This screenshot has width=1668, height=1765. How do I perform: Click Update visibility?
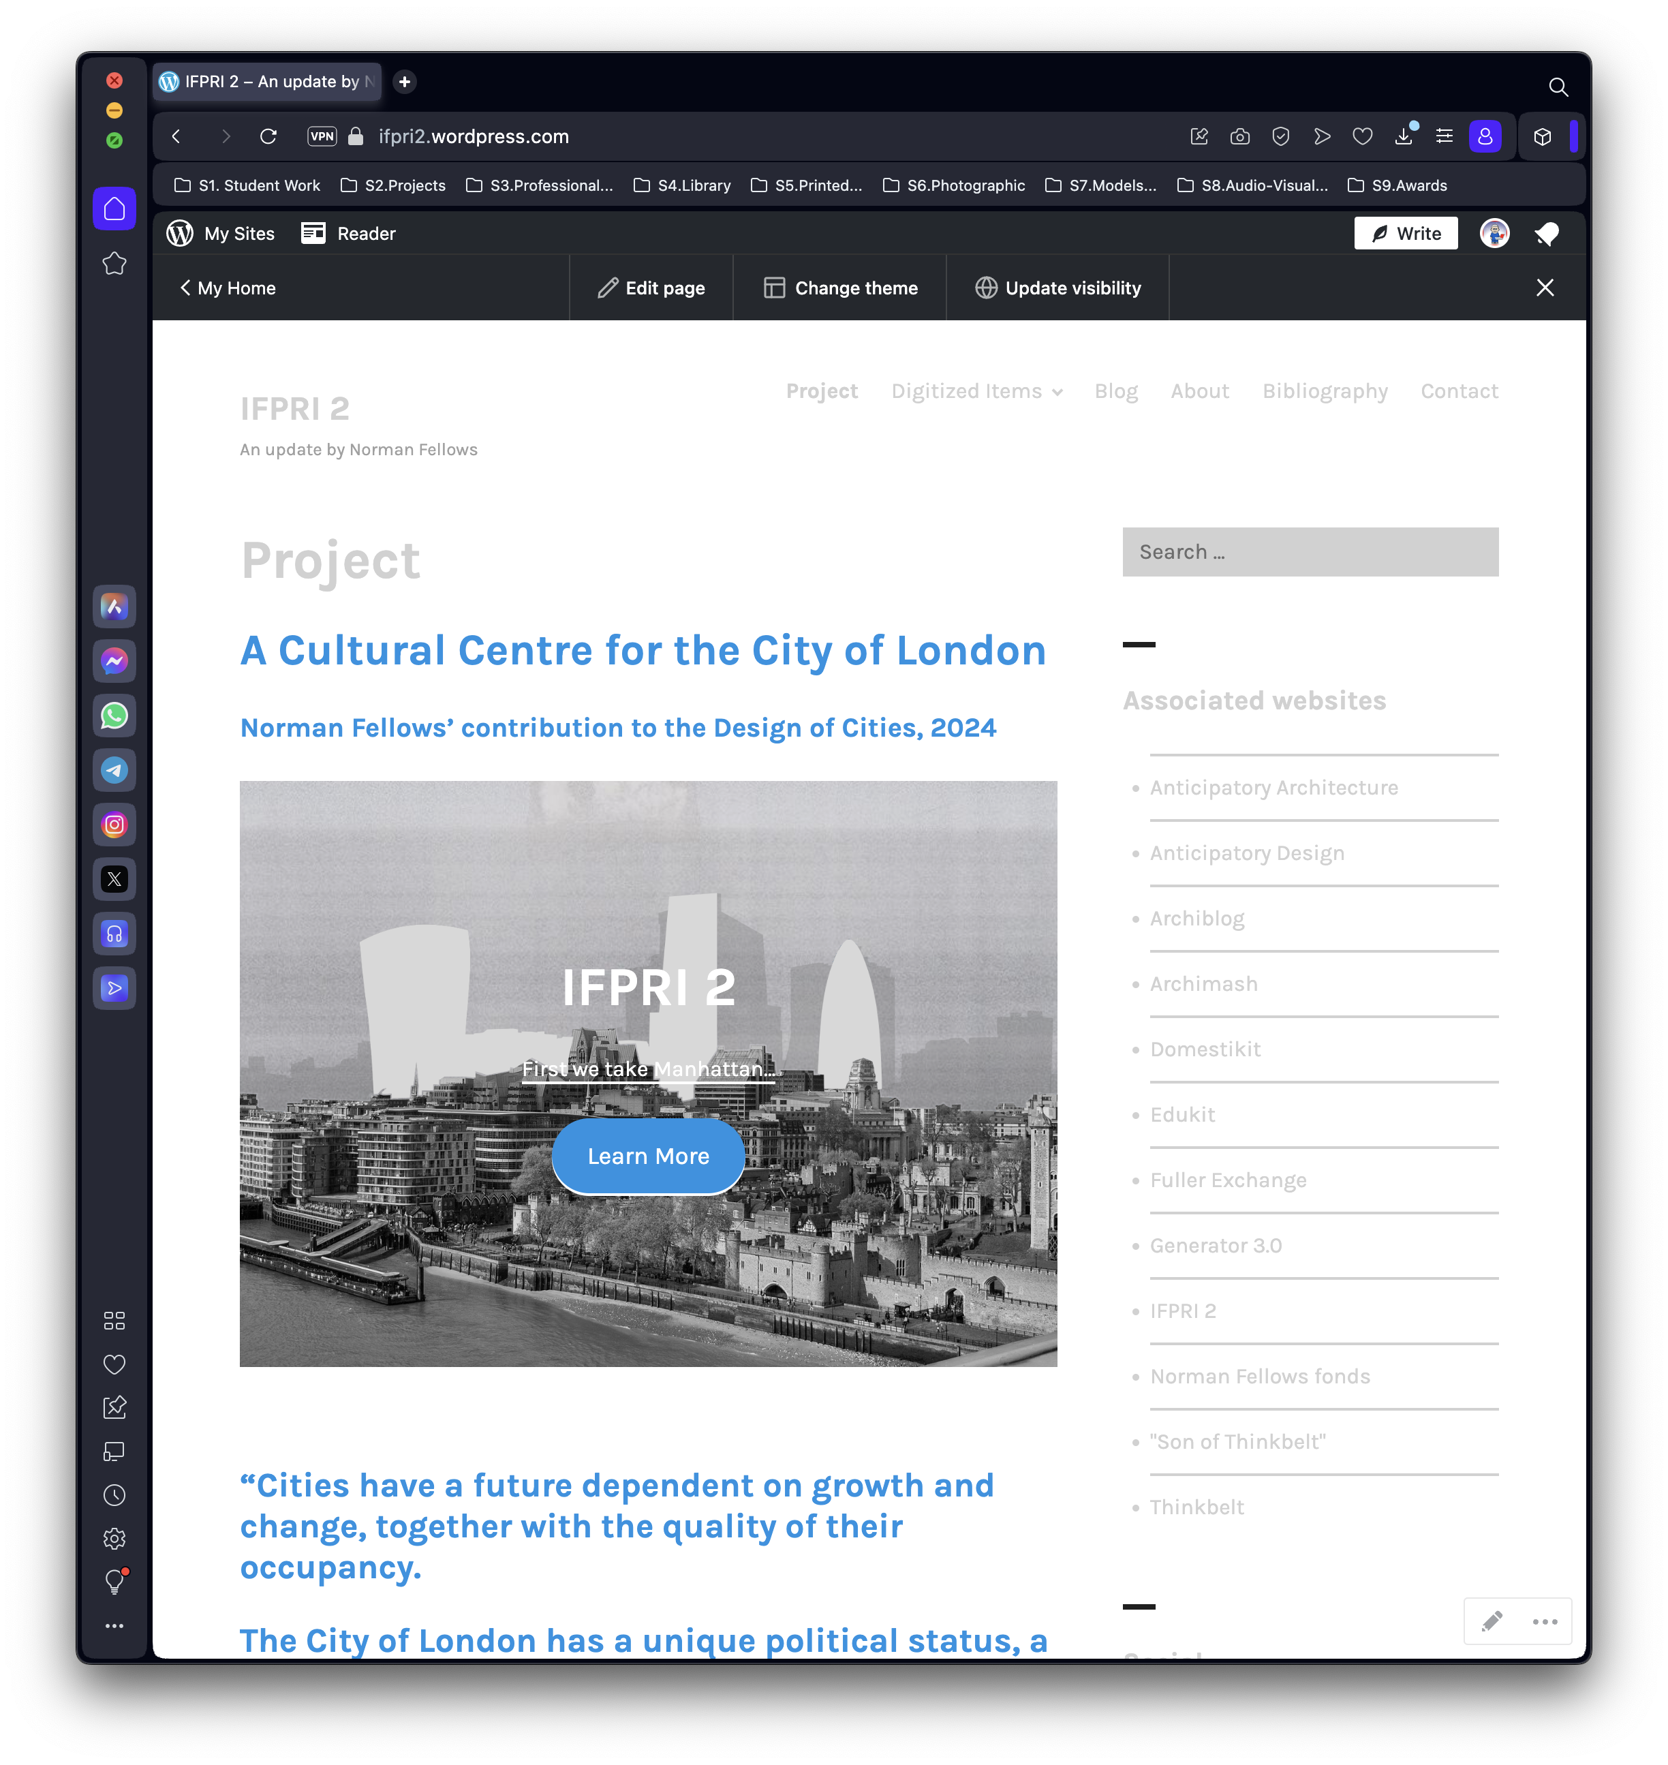tap(1058, 288)
